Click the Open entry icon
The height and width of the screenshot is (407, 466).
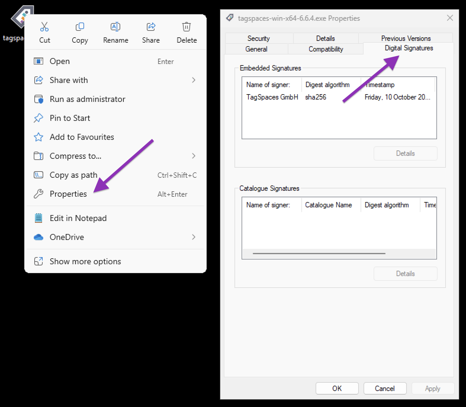38,61
